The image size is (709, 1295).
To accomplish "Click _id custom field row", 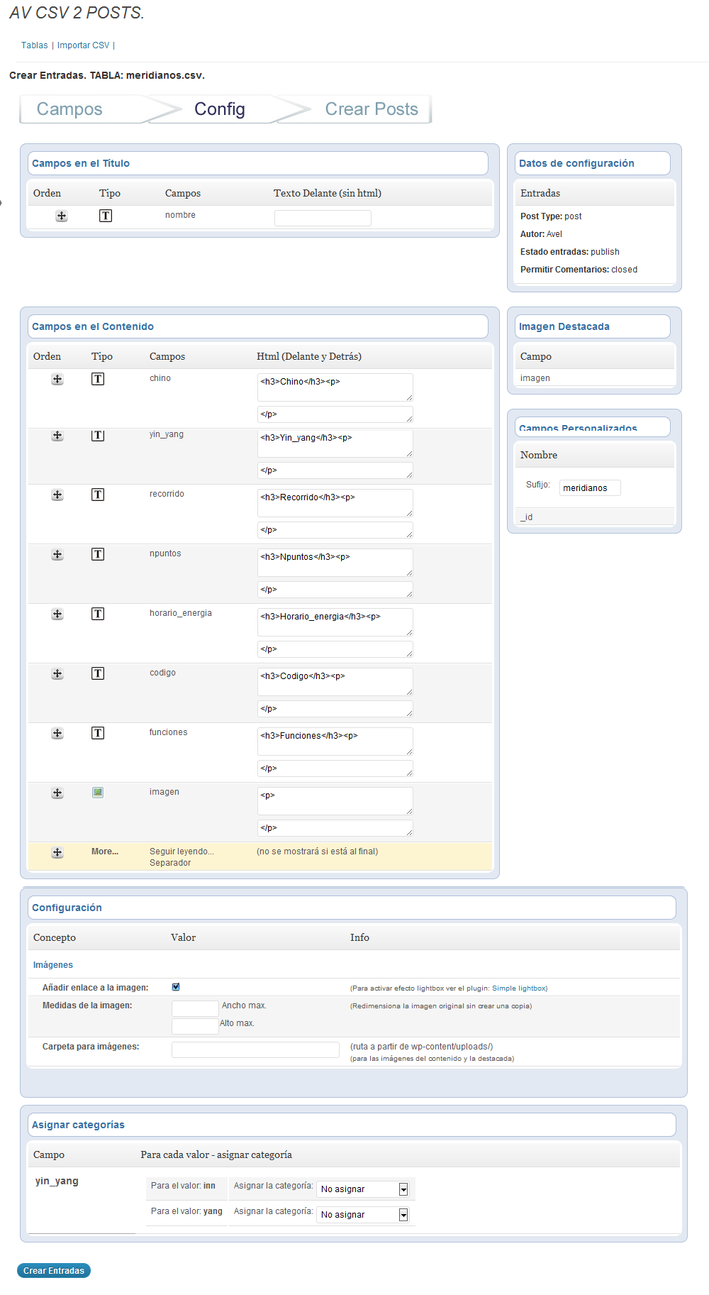I will point(594,517).
